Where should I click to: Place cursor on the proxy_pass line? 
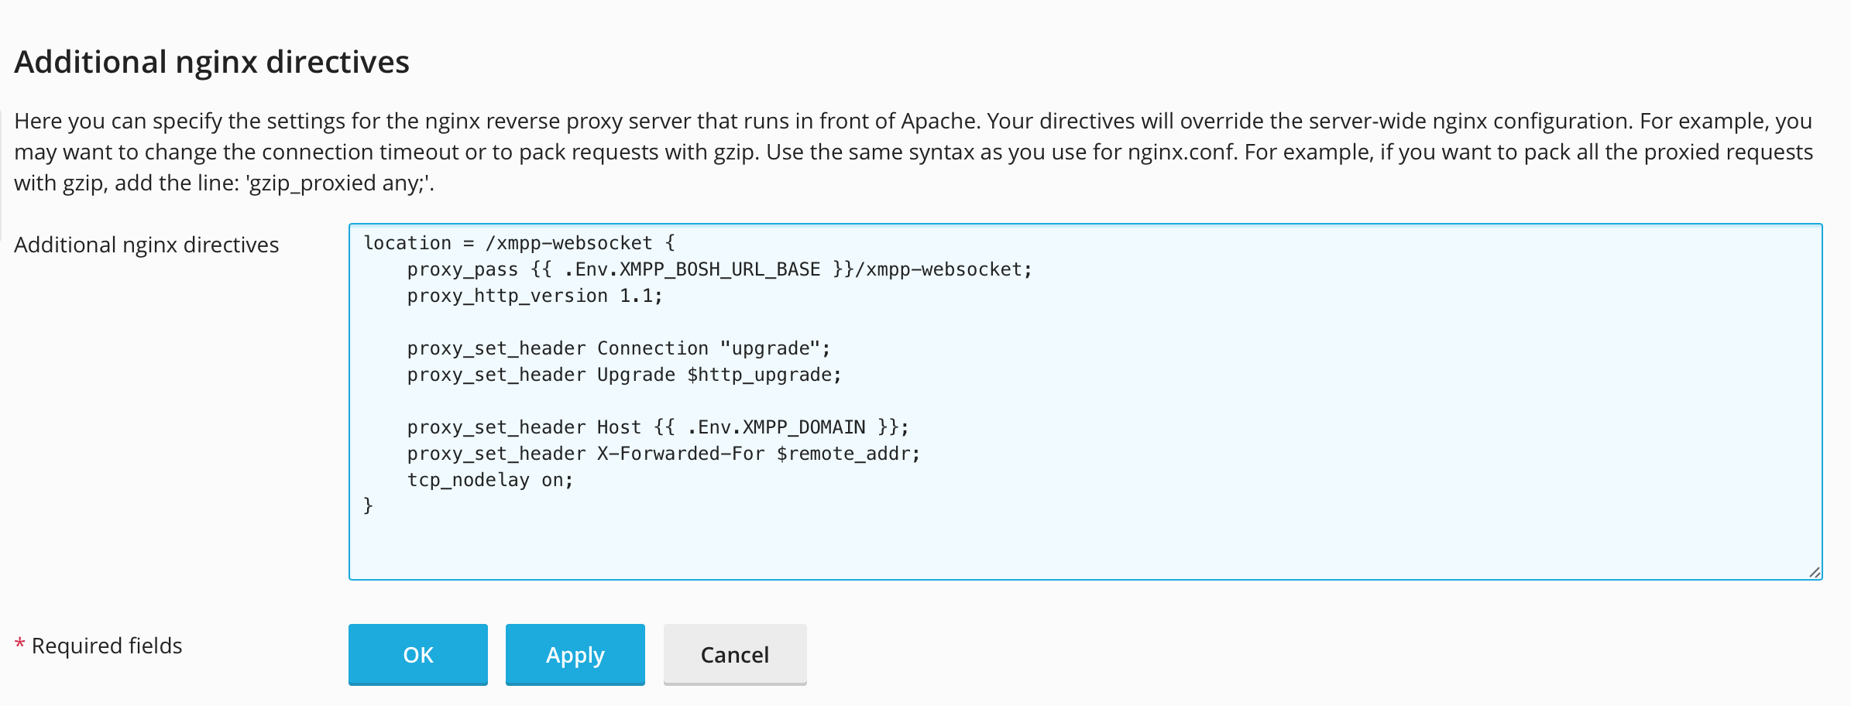(x=719, y=269)
